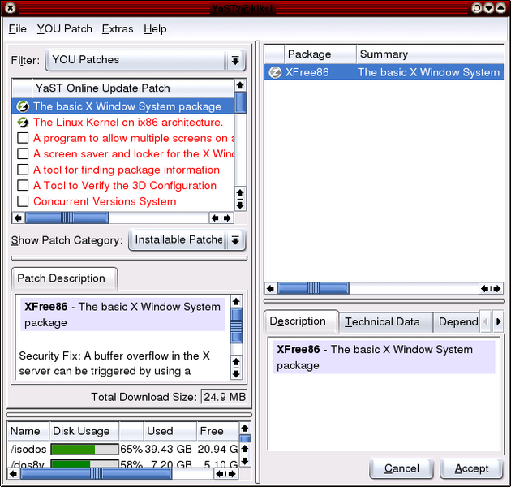Click the Linux Kernel patch status icon
Image resolution: width=511 pixels, height=487 pixels.
pos(23,123)
